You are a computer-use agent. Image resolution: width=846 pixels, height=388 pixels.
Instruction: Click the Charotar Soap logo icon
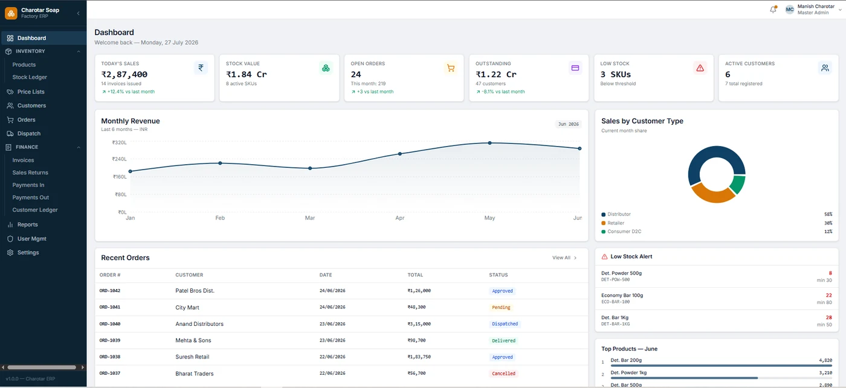point(11,13)
